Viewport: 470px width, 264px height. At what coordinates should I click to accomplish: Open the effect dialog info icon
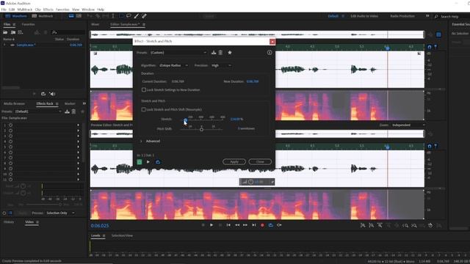270,52
